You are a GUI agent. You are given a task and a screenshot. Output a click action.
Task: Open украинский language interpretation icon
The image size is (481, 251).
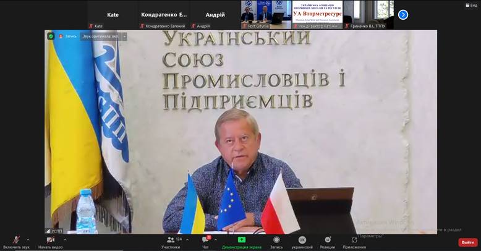tap(302, 240)
